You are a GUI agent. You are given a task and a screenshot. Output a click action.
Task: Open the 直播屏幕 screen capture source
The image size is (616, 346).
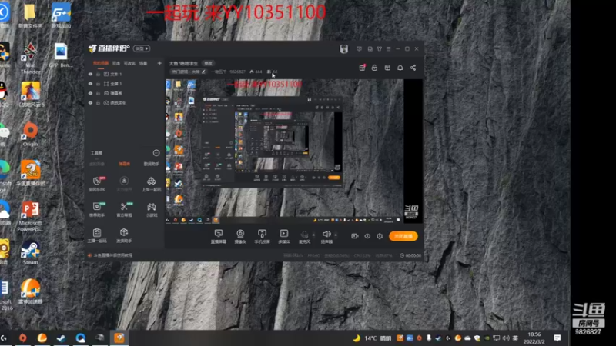[219, 236]
